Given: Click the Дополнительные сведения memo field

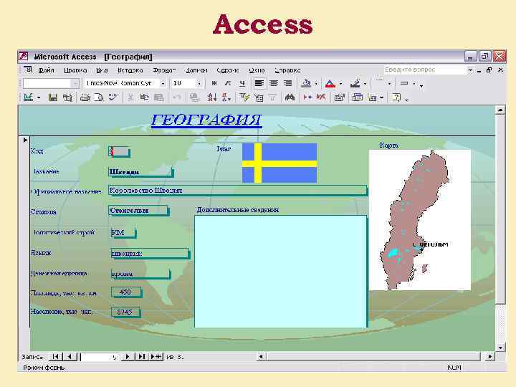Looking at the screenshot, I should coord(280,271).
